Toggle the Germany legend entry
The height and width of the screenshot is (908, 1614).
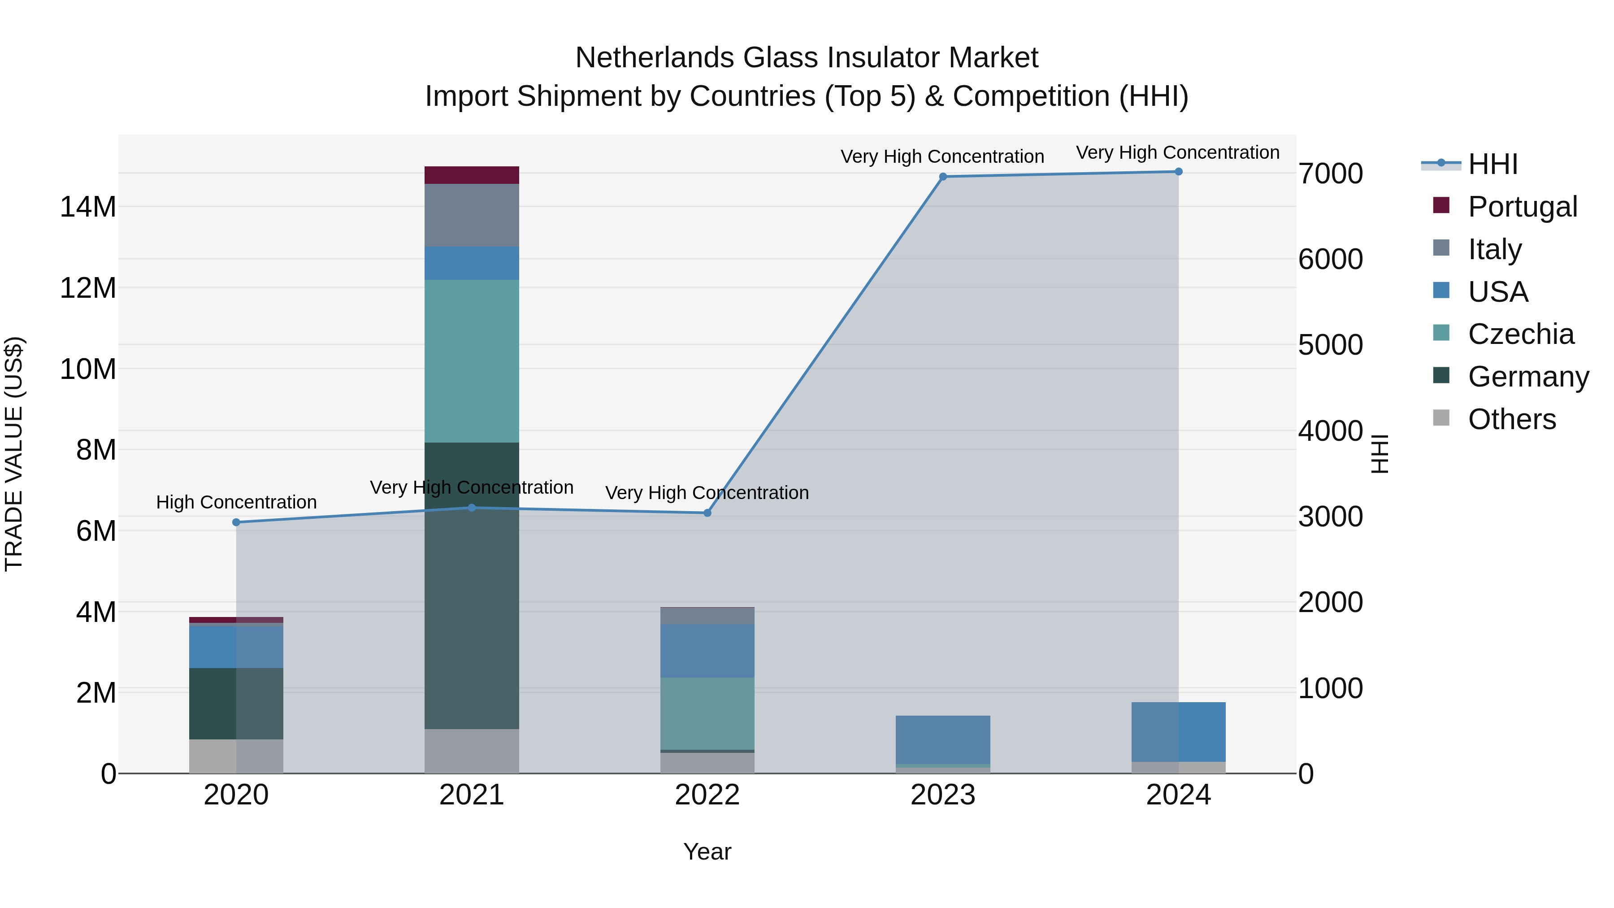coord(1510,377)
